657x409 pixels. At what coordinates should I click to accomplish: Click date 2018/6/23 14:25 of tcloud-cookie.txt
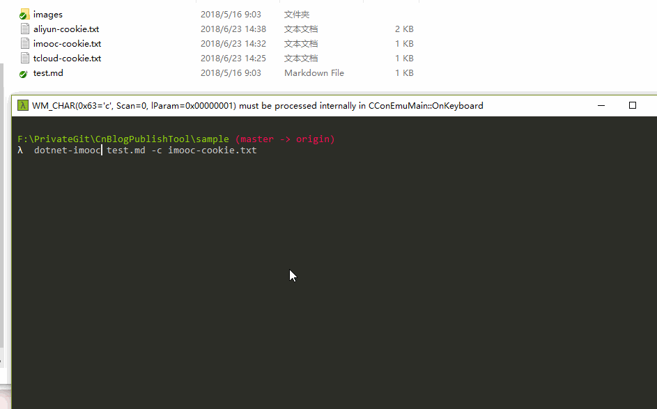(x=233, y=59)
